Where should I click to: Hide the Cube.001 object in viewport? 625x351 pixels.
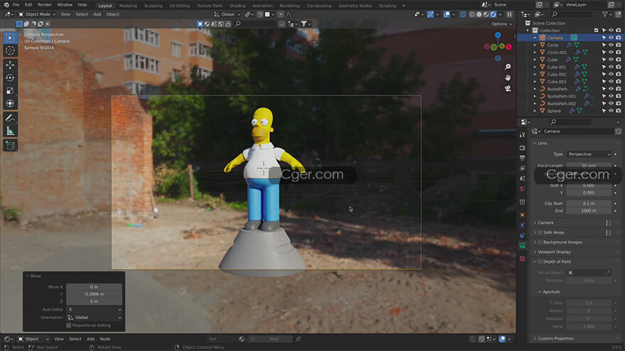(x=611, y=67)
